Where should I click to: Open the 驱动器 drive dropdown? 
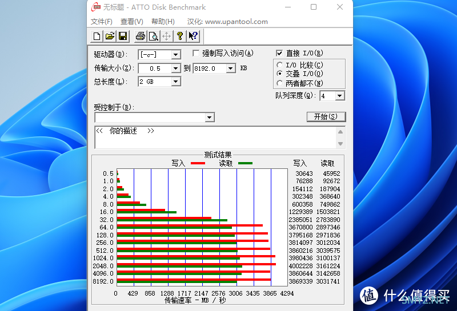(x=175, y=54)
